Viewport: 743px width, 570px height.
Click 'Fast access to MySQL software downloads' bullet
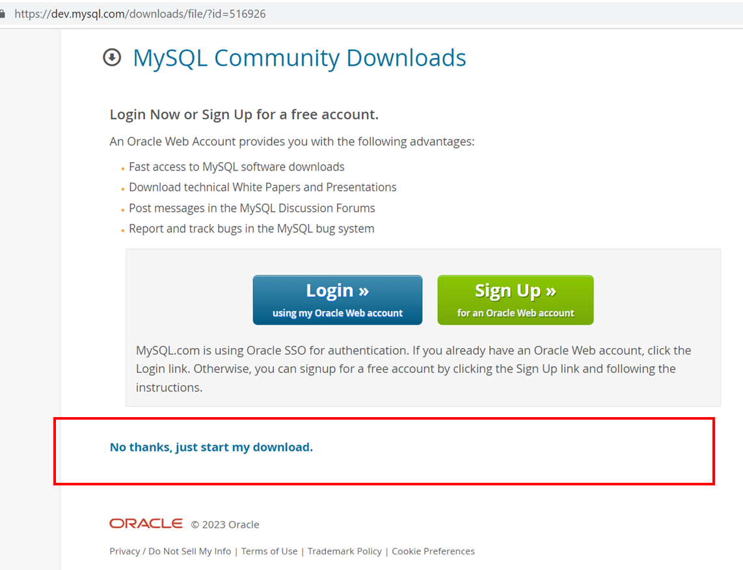pyautogui.click(x=236, y=167)
